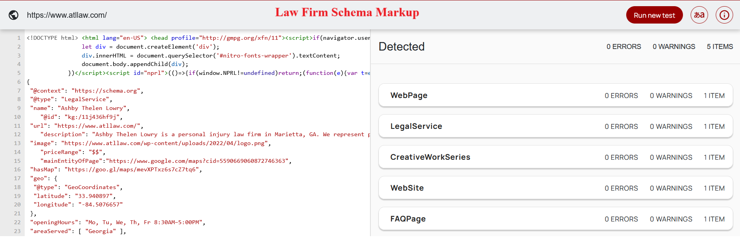Screen dimensions: 740x245
Task: Click the 0 ERRORS count in LegalService row
Action: click(621, 127)
